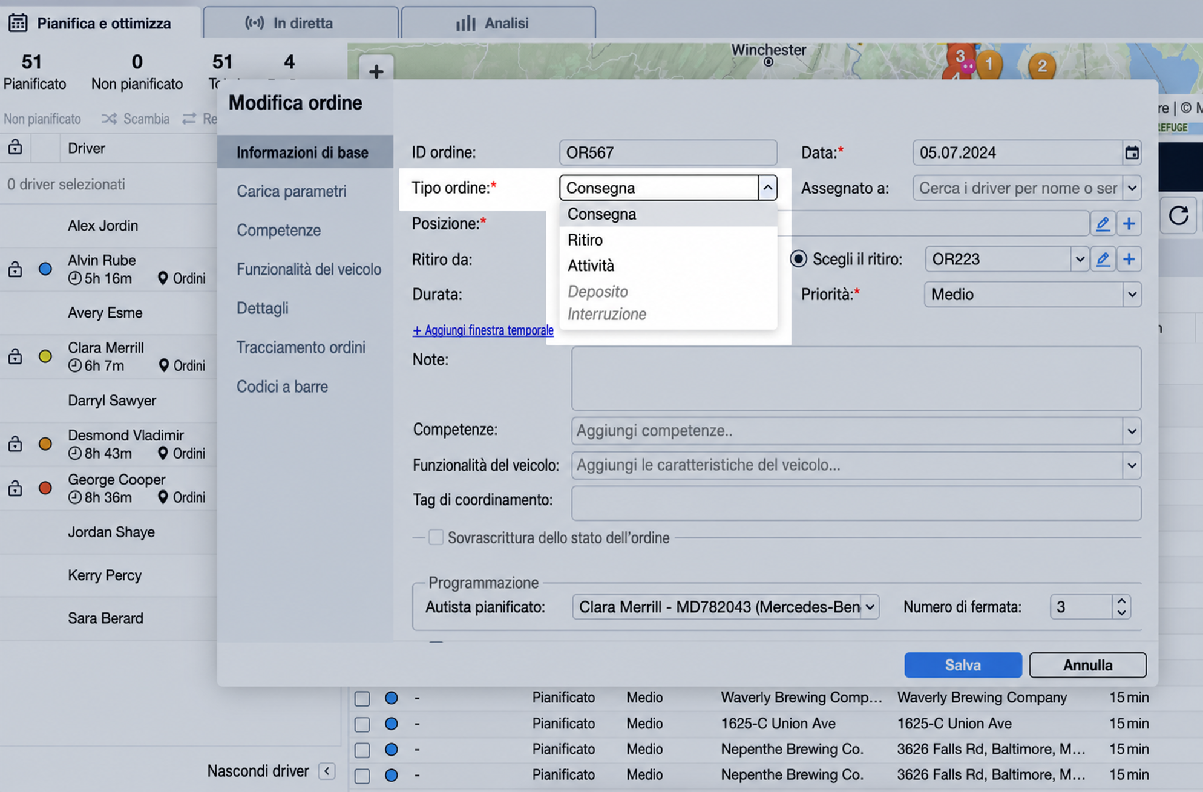Enable Sovrascrittura dello stato dell'ordine checkbox
The image size is (1203, 792).
pos(436,537)
